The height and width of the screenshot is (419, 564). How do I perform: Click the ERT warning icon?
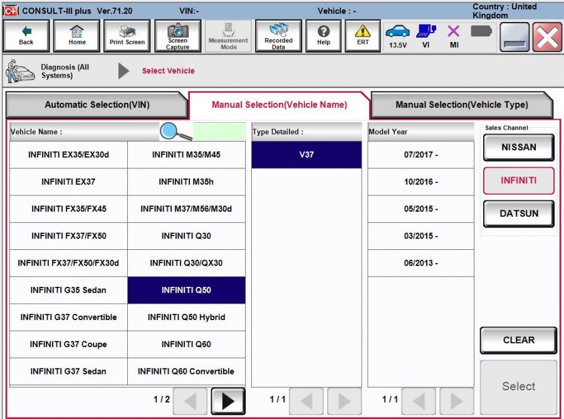(x=362, y=35)
